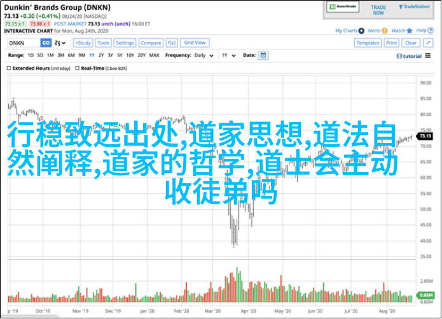Viewport: 442px width, 319px height.
Task: Select the 20Y range
Action: point(142,55)
